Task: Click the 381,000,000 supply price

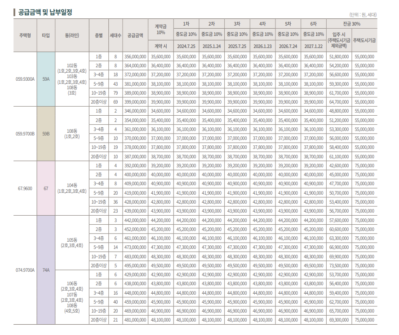Action: [x=135, y=84]
